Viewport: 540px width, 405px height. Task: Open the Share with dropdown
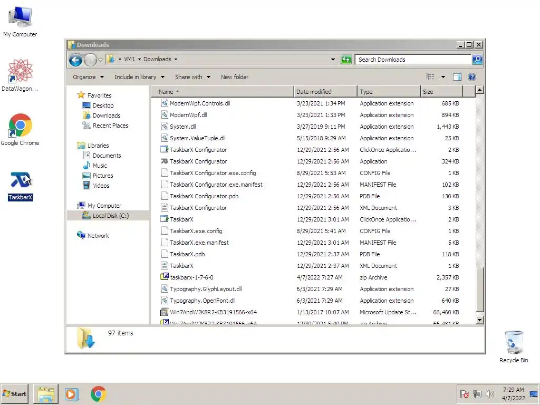192,77
